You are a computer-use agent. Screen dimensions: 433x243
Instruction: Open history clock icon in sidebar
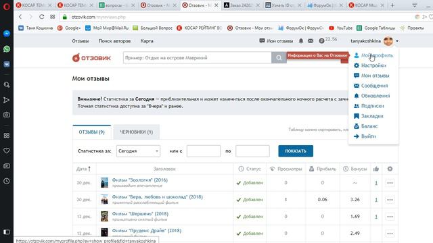coord(7,181)
